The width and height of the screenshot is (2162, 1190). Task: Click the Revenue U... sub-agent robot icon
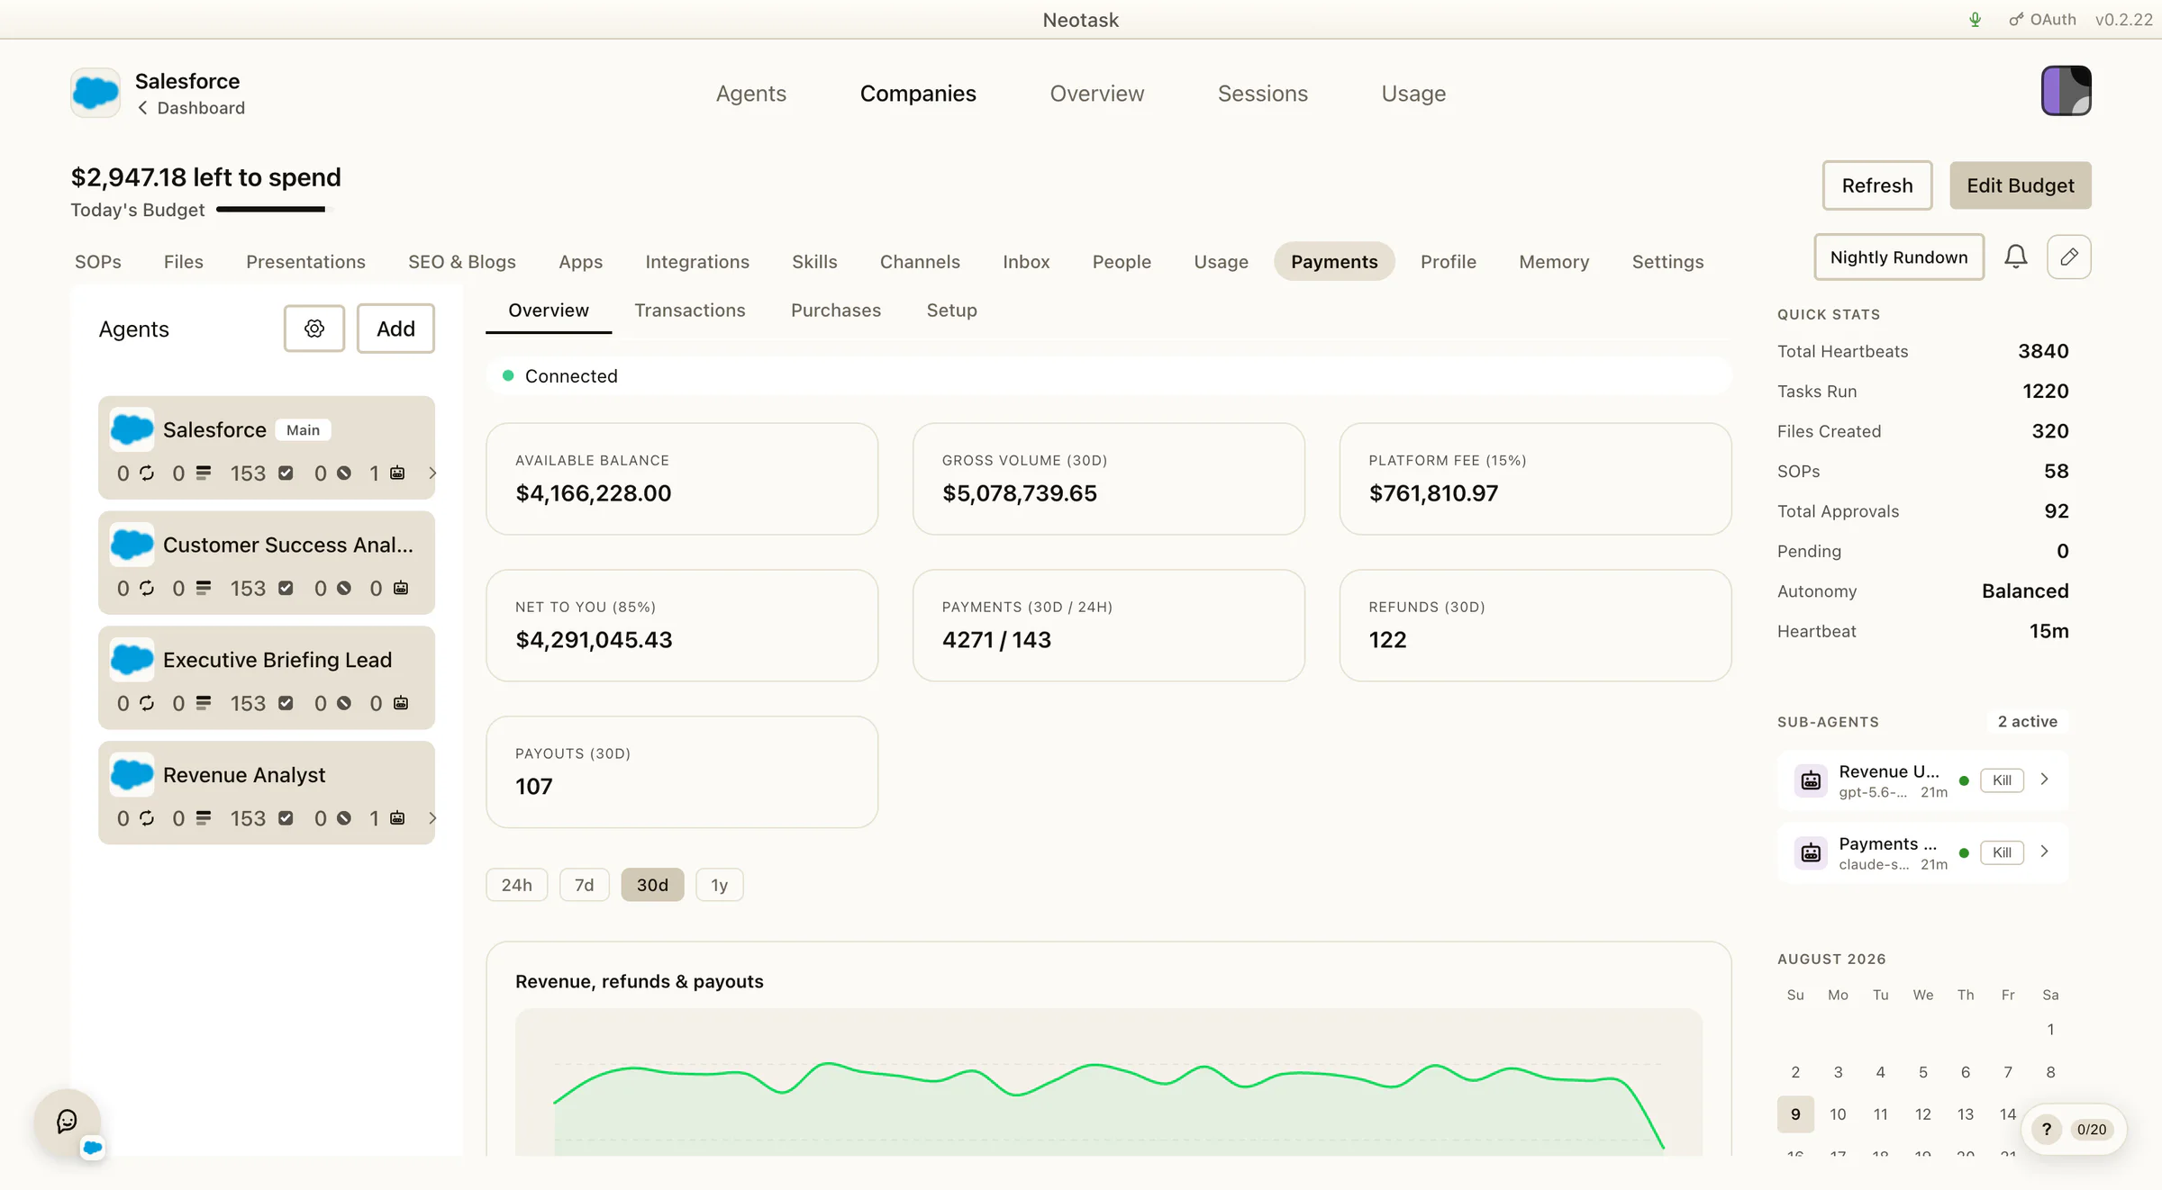pyautogui.click(x=1811, y=780)
